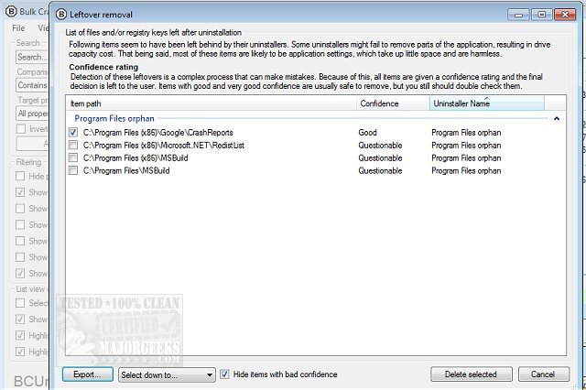Image resolution: width=586 pixels, height=390 pixels.
Task: Click the Delete selected button
Action: tap(471, 374)
